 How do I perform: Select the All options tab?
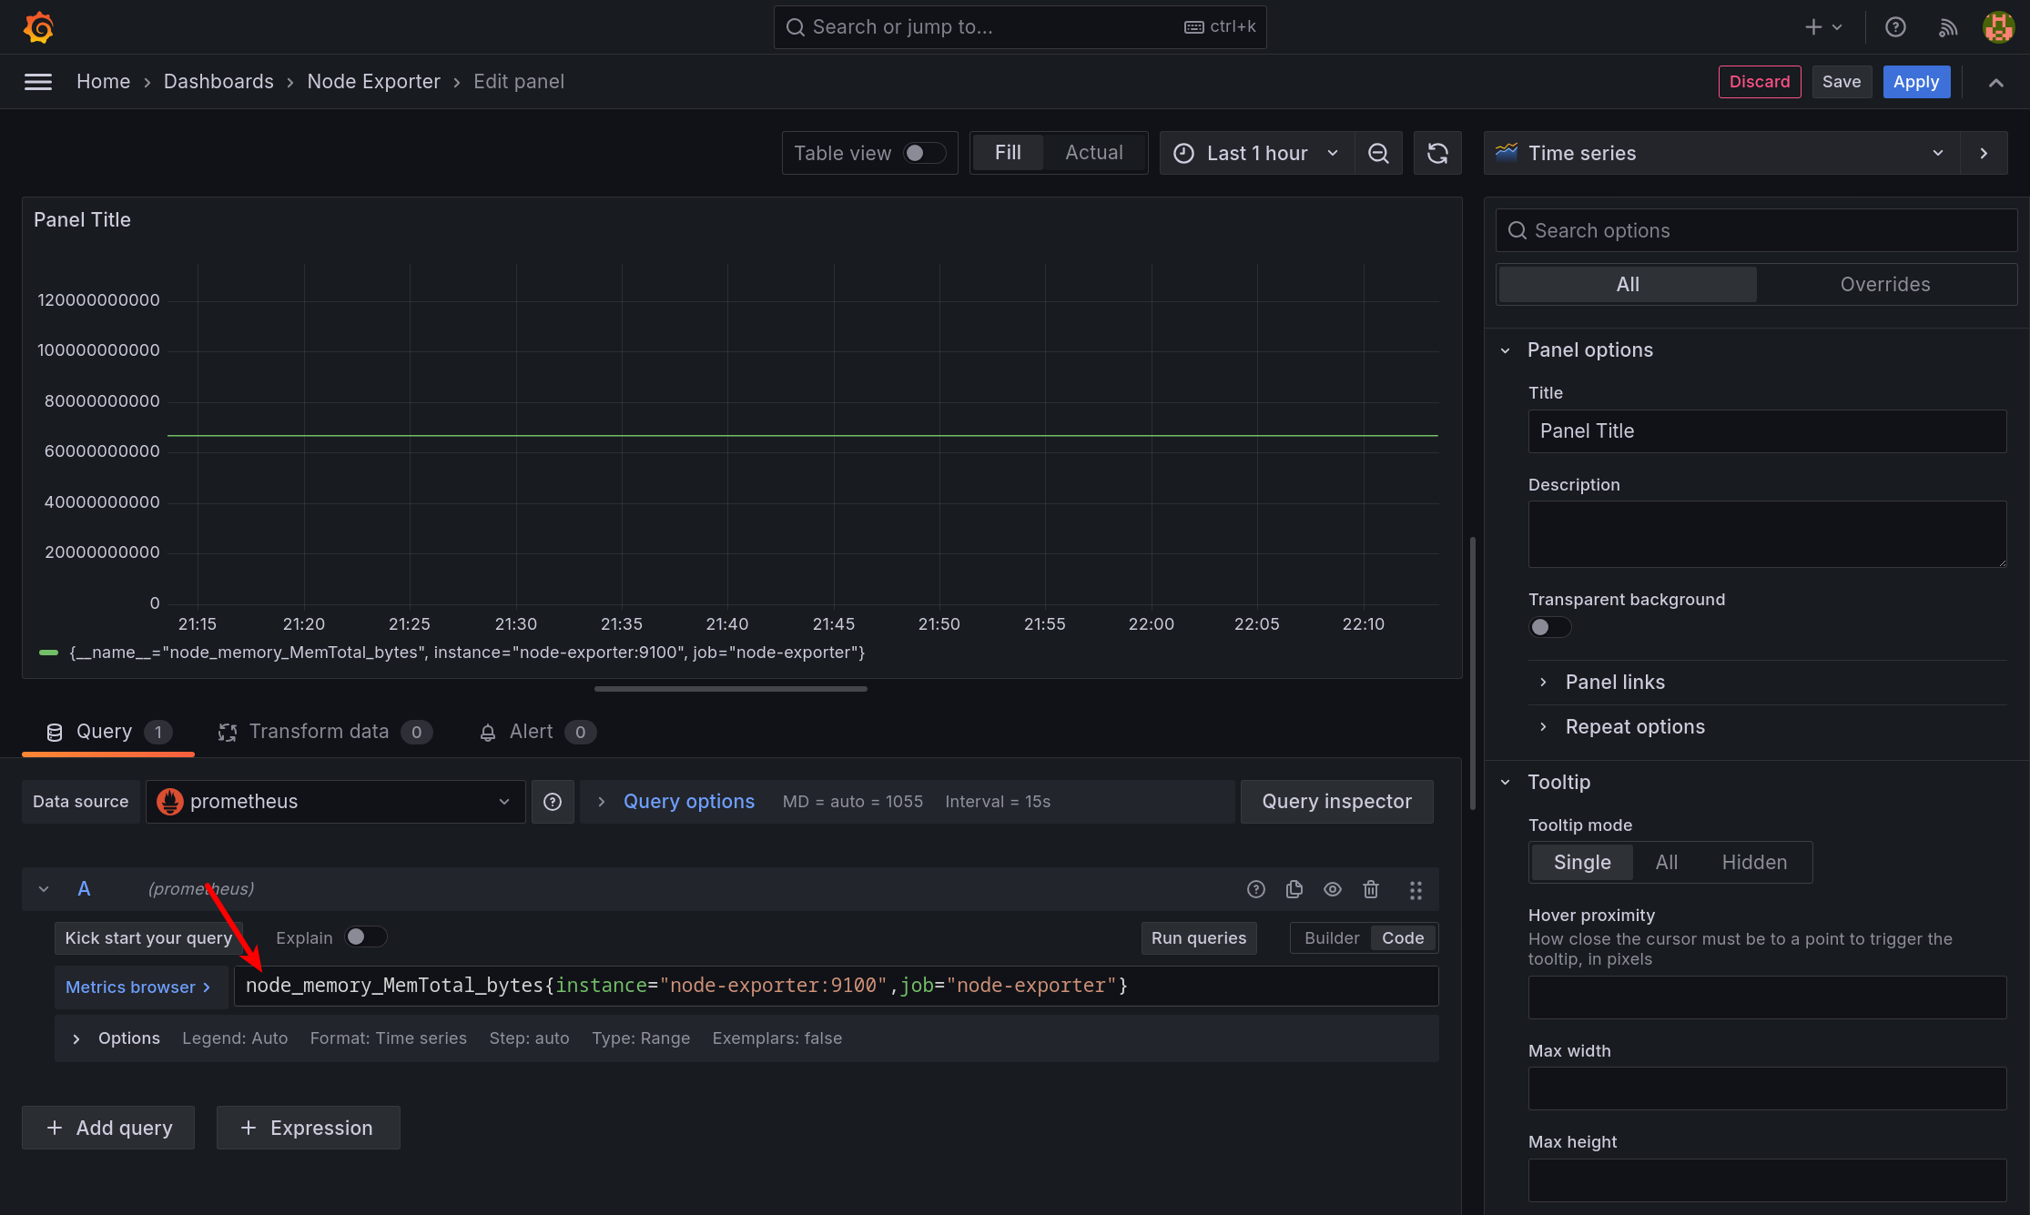(x=1628, y=285)
